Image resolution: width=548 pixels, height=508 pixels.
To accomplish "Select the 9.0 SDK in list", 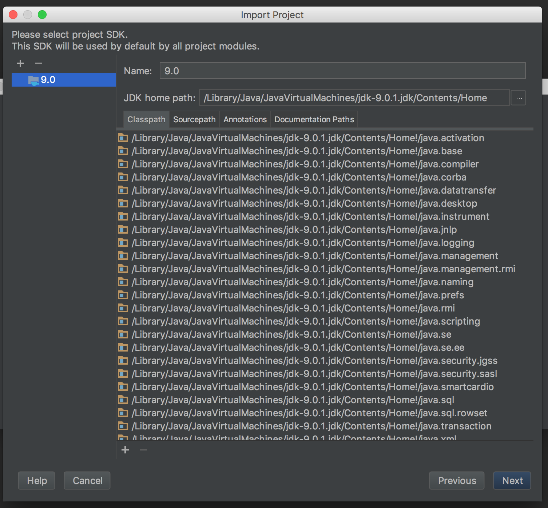I will (64, 80).
